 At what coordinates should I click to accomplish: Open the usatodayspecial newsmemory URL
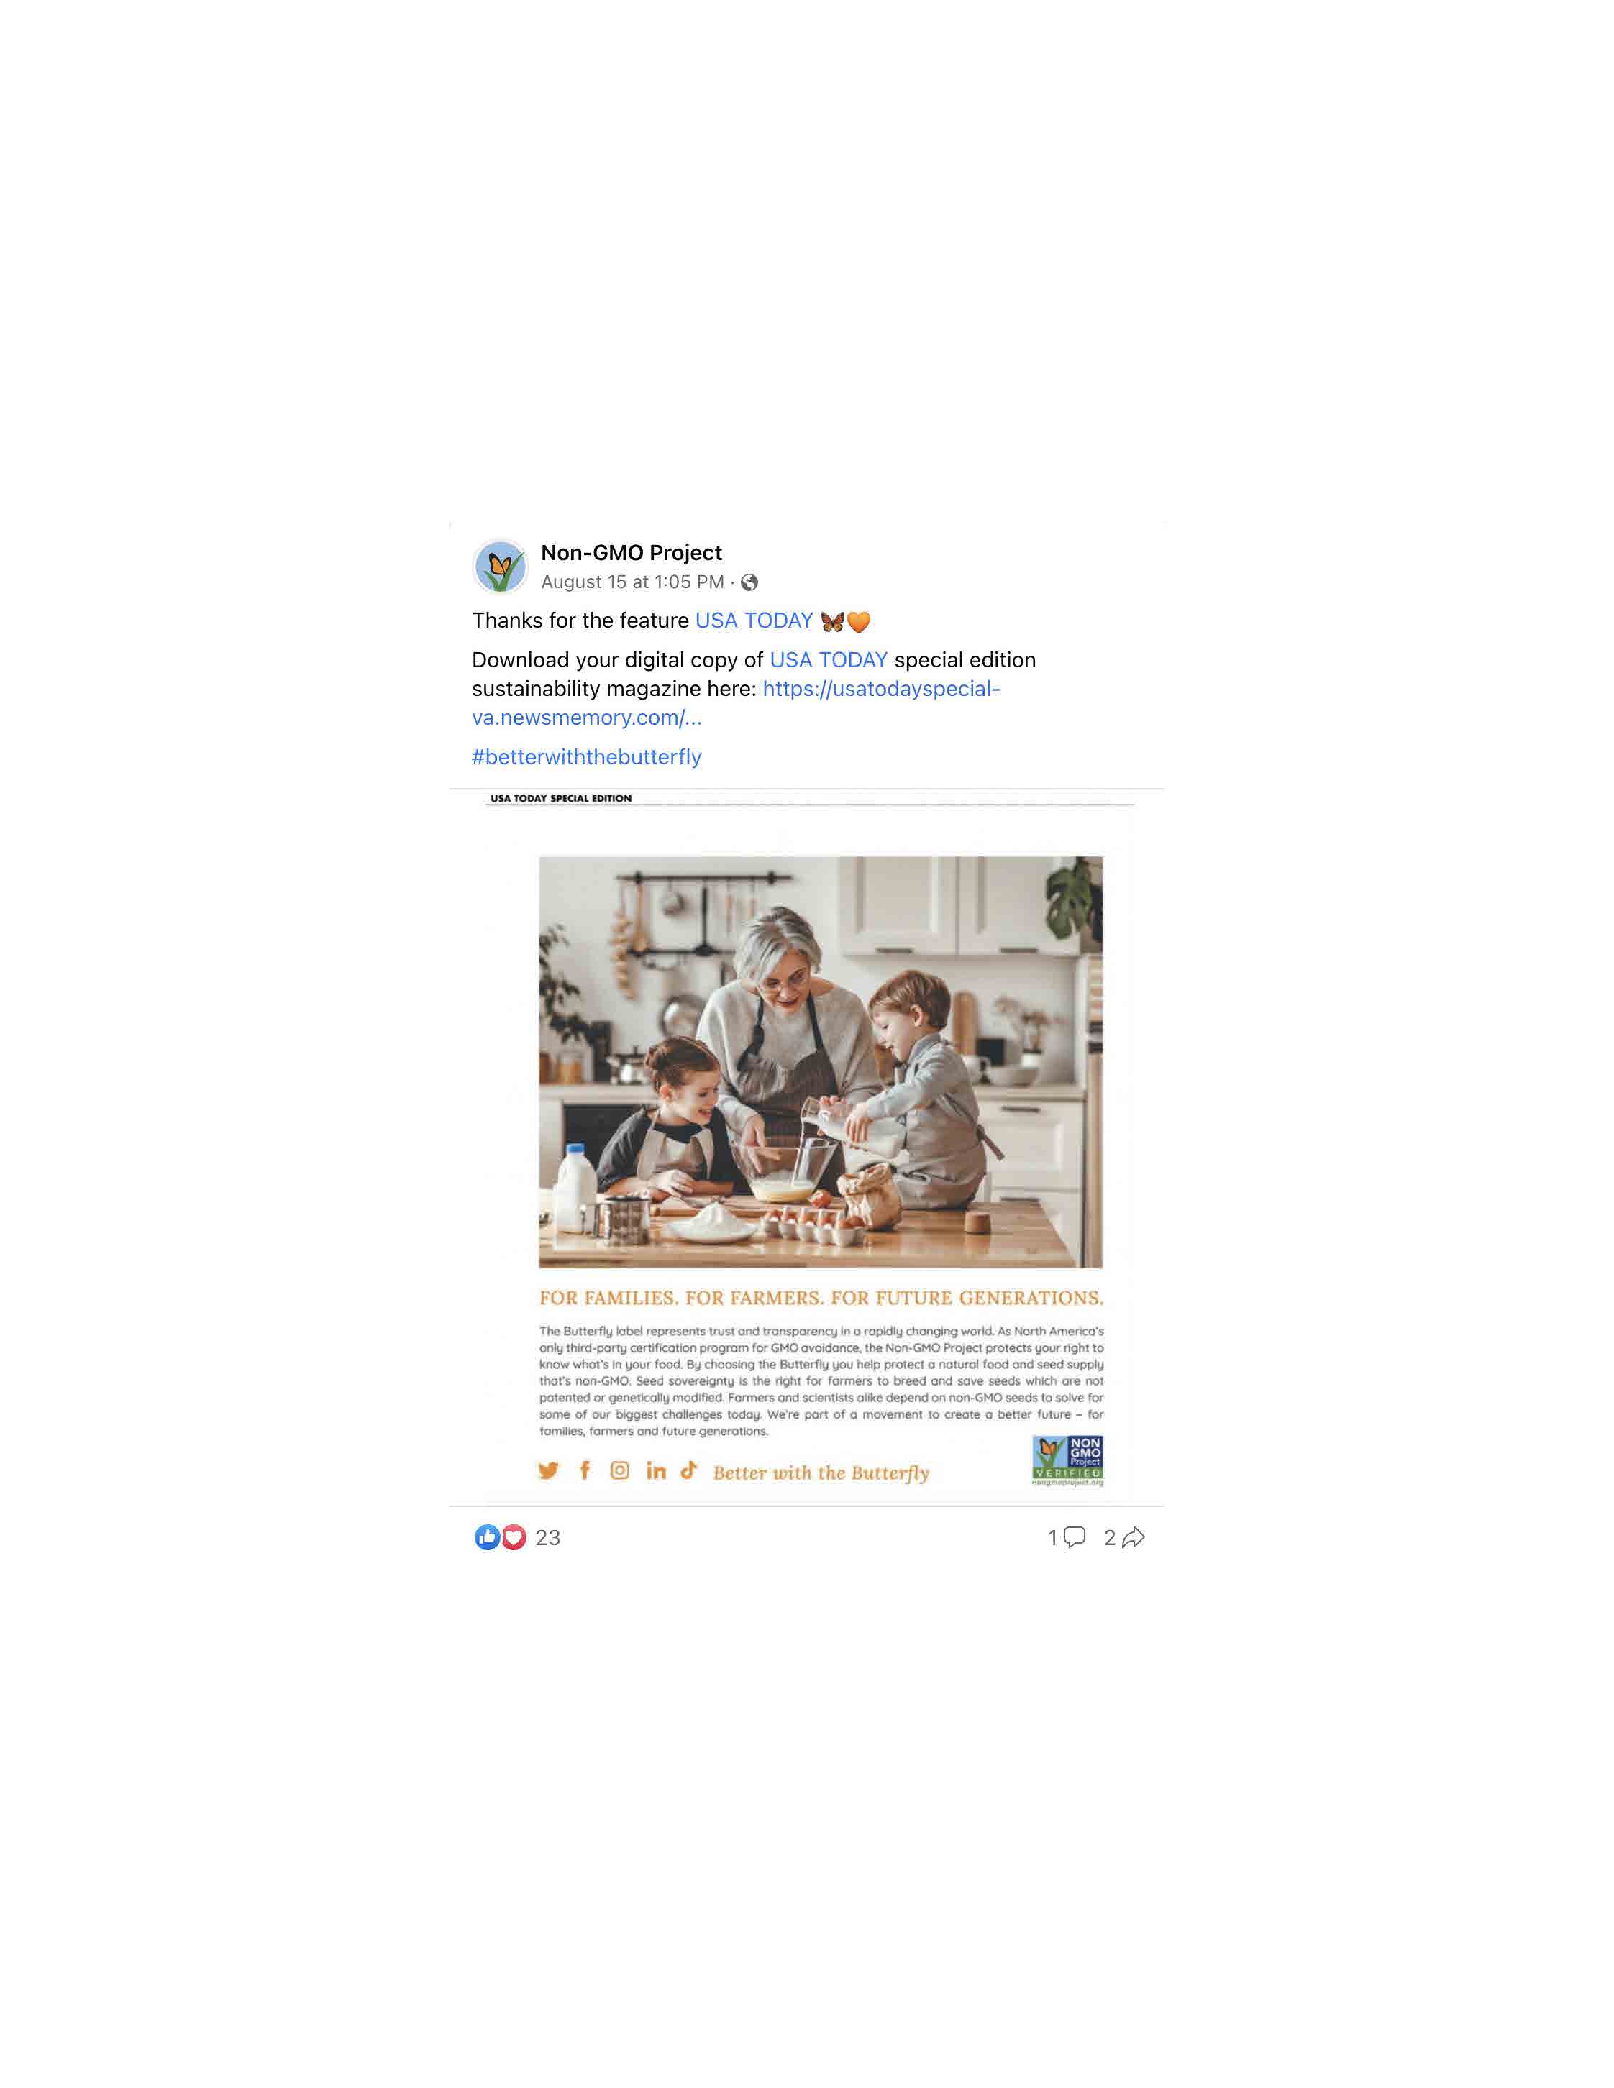point(737,702)
